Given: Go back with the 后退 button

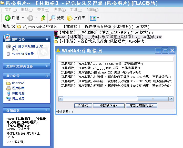Looking at the screenshot, I should 12,18.
